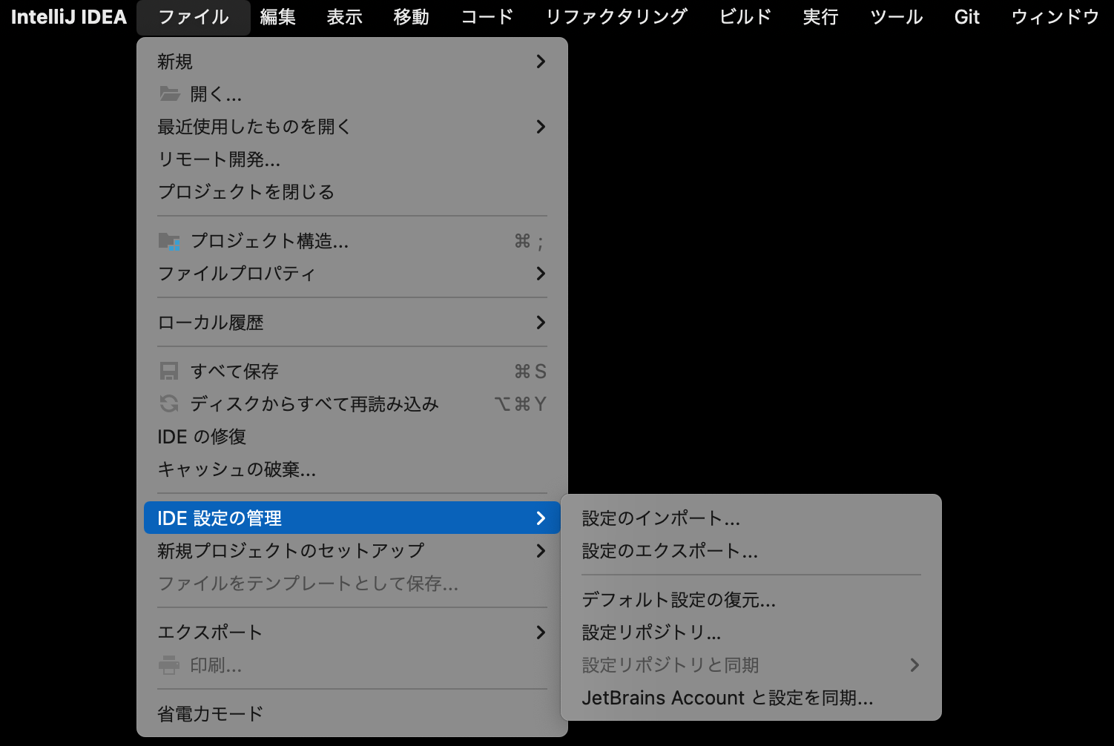Open the ビルド menu

click(745, 17)
